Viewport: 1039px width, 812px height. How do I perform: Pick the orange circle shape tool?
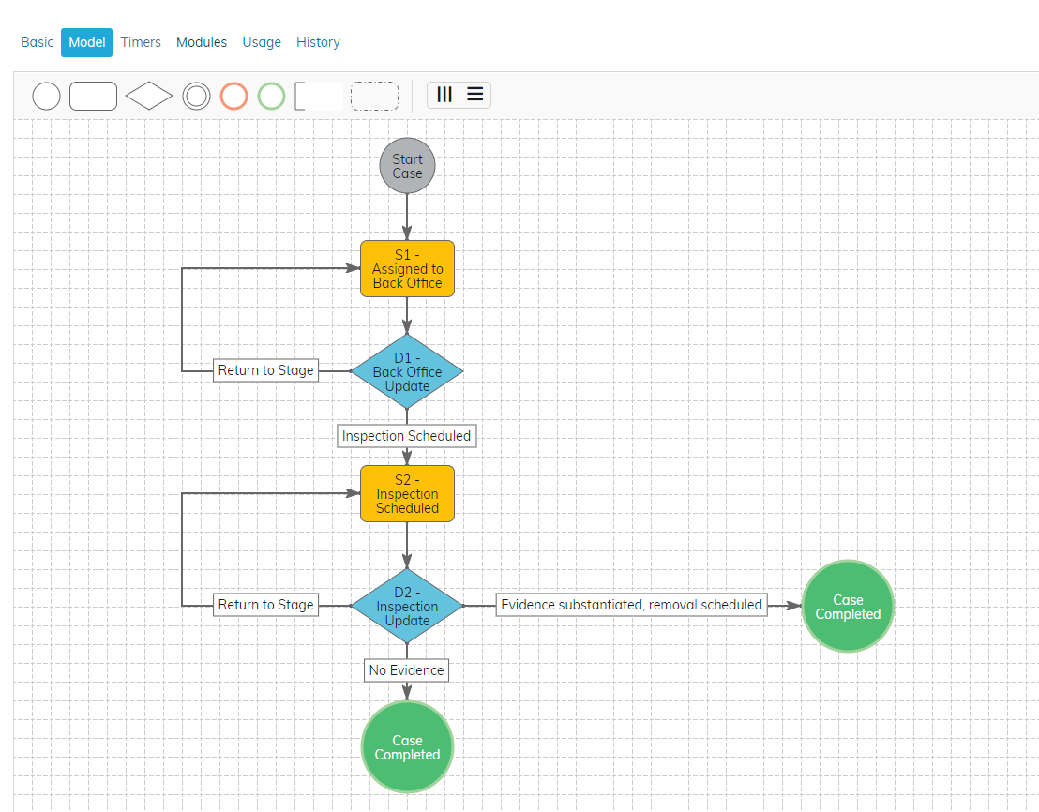coord(233,97)
